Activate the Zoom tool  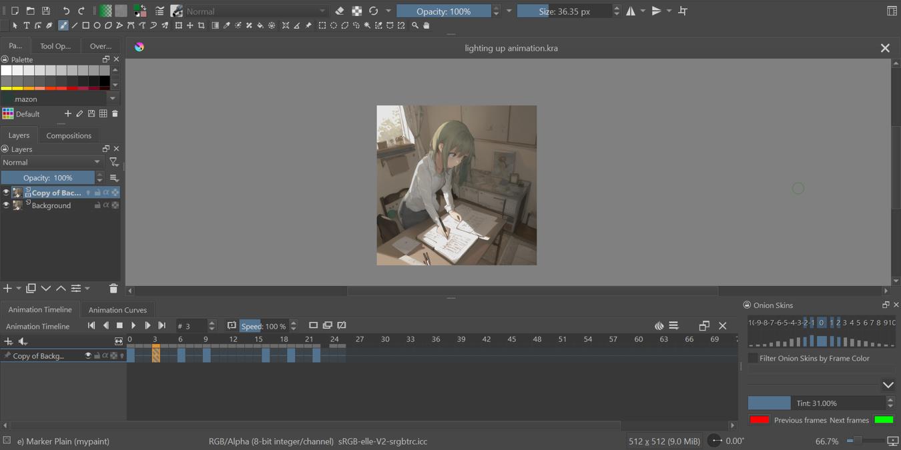click(414, 25)
